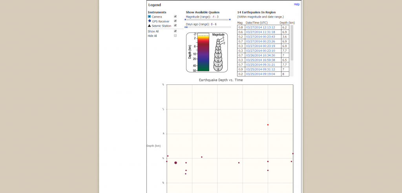The height and width of the screenshot is (193, 402).
Task: Open the 03/26/2014 10:34:30 earthquake link
Action: point(260,55)
